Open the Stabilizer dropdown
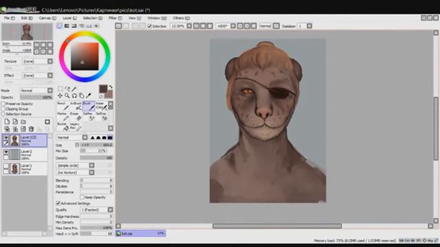This screenshot has height=247, width=440. (309, 26)
